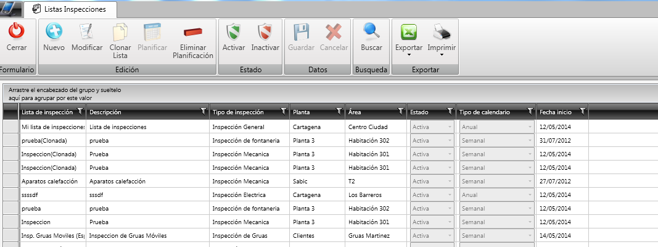Image resolution: width=658 pixels, height=247 pixels.
Task: Click the Buscar magnifier icon
Action: 371,31
